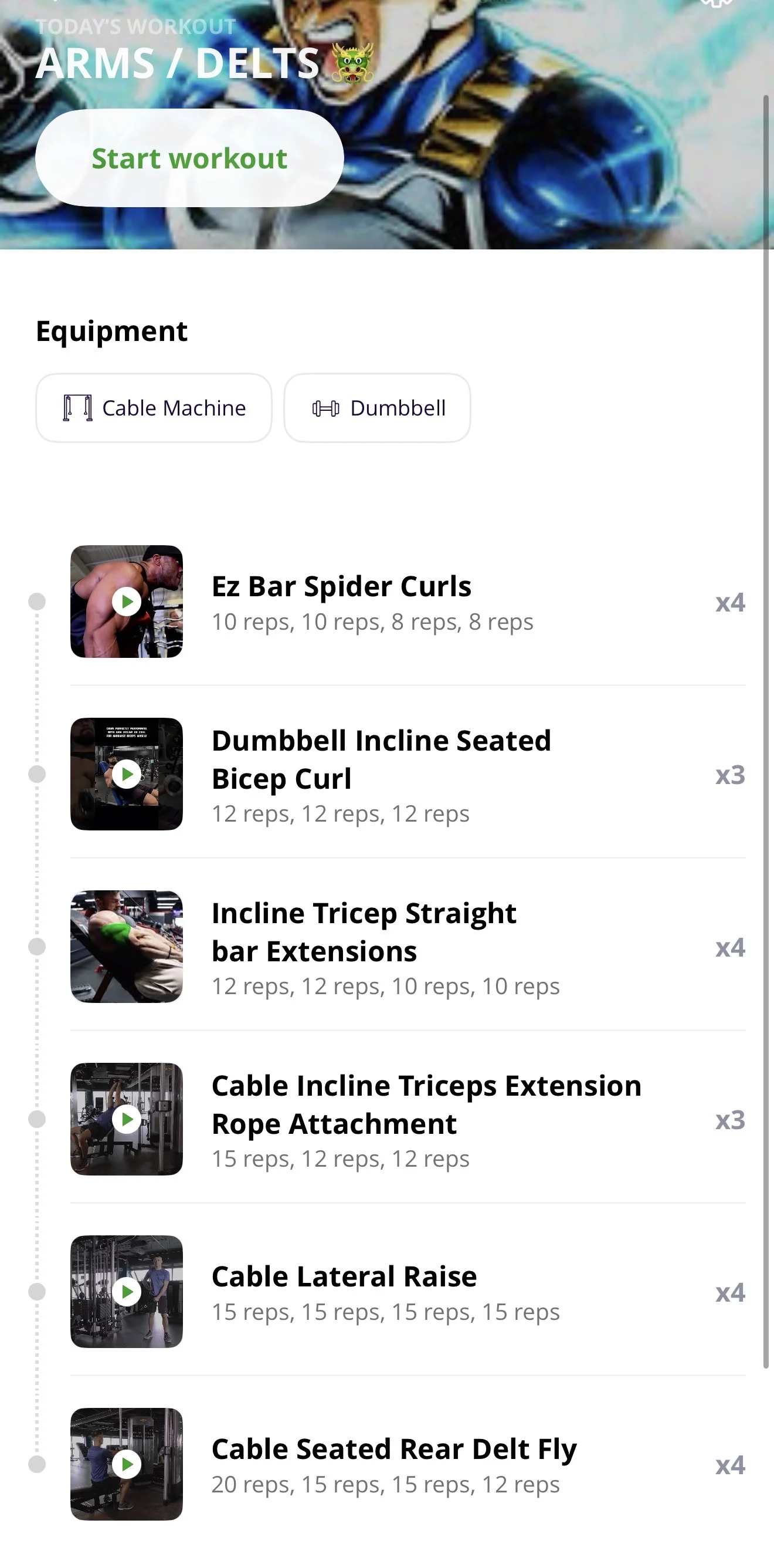Click the x3 sets count for Dumbbell Bicep Curl
Image resolution: width=774 pixels, height=1547 pixels.
(729, 775)
